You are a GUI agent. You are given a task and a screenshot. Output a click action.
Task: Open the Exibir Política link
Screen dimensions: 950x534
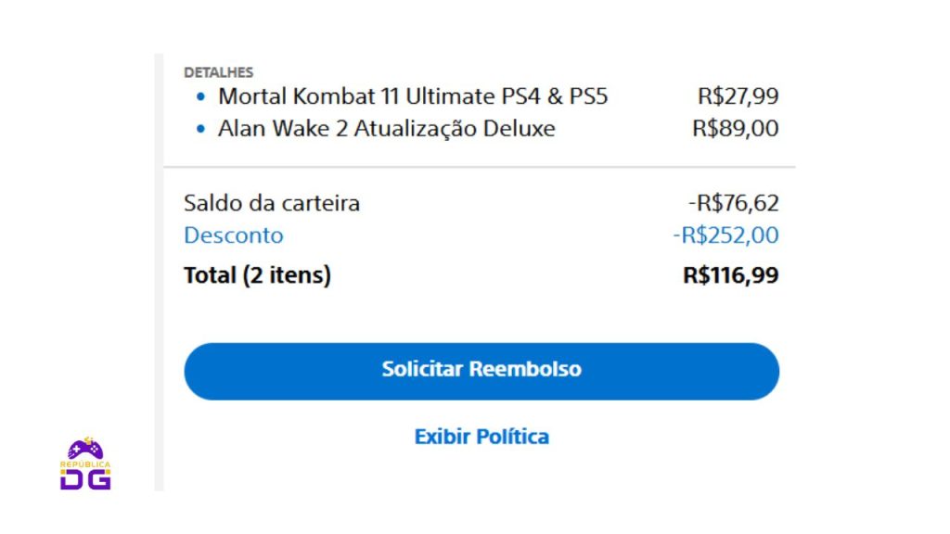tap(481, 437)
